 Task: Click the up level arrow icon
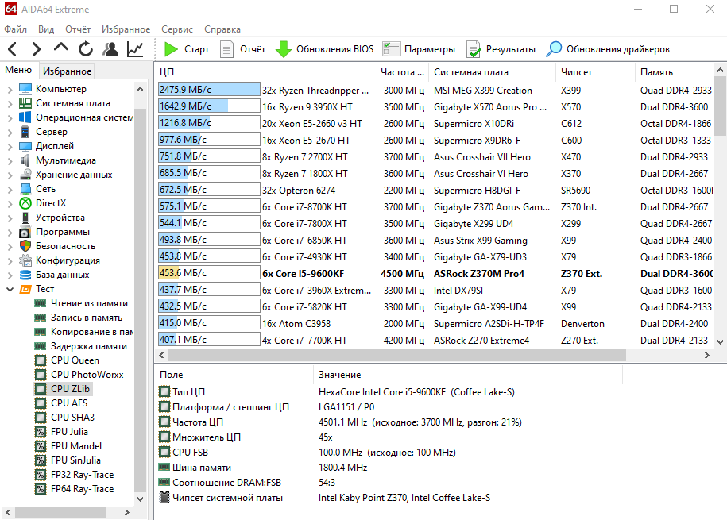coord(60,49)
